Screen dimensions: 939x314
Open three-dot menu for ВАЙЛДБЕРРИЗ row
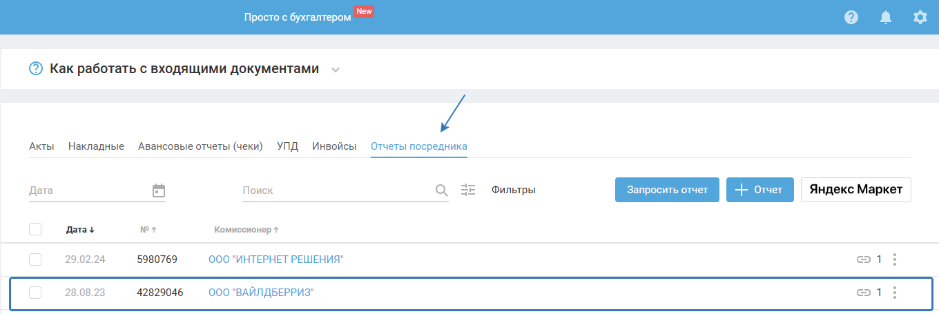(895, 293)
